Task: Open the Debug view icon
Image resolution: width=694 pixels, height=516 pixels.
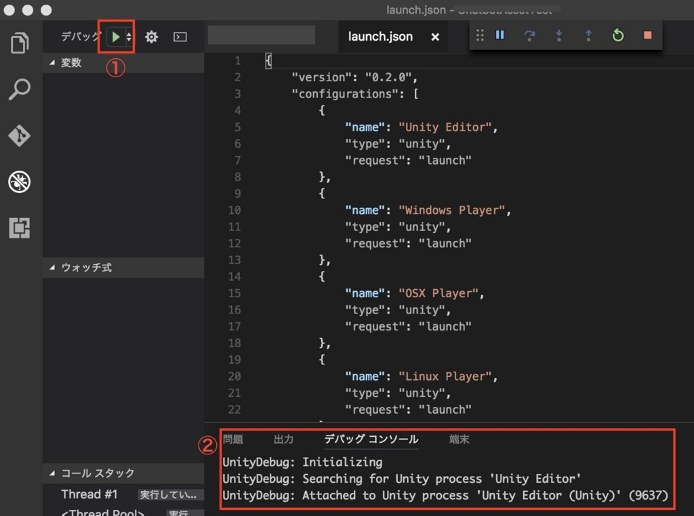Action: click(x=20, y=181)
